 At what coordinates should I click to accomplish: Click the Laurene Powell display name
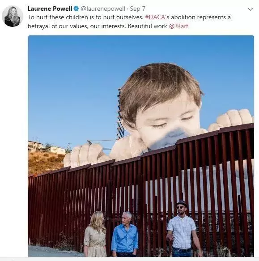[x=50, y=9]
